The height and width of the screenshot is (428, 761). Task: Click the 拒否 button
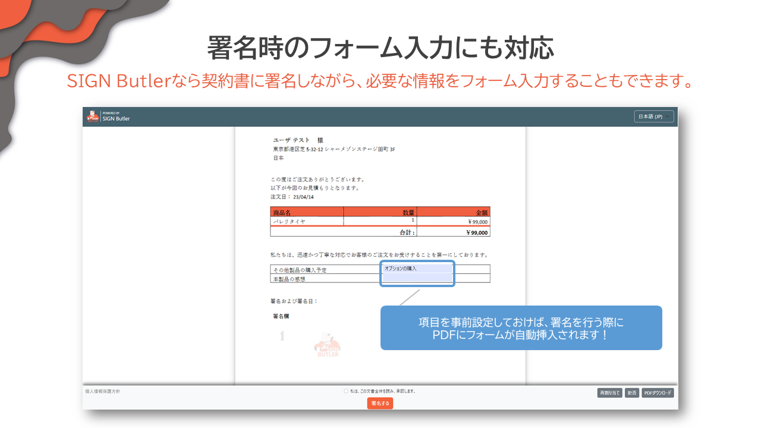(632, 393)
